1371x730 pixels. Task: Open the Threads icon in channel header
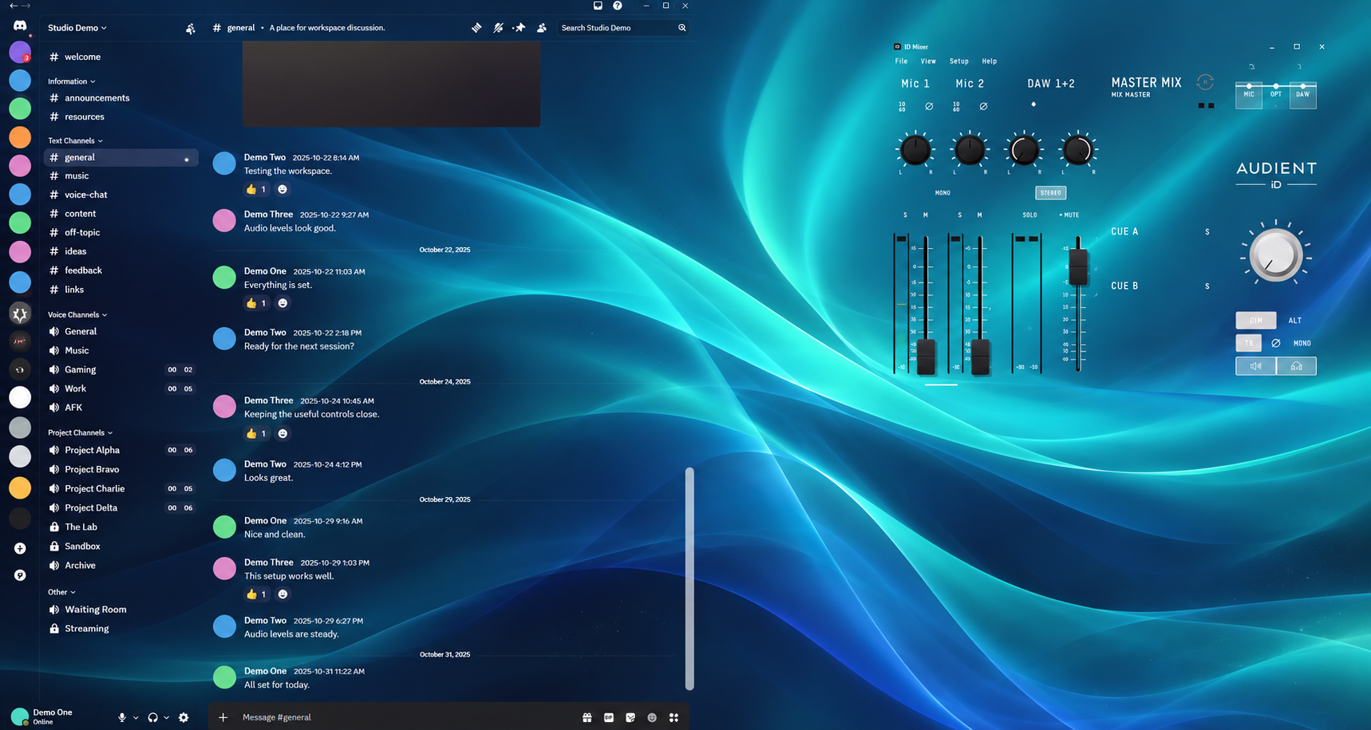(x=476, y=28)
